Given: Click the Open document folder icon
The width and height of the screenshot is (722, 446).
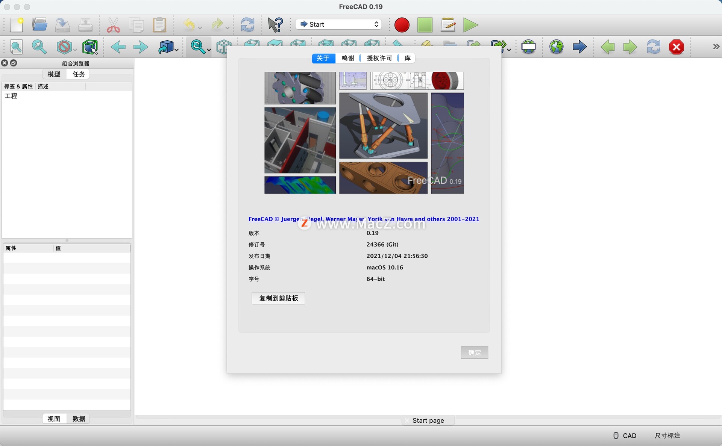Looking at the screenshot, I should tap(39, 25).
